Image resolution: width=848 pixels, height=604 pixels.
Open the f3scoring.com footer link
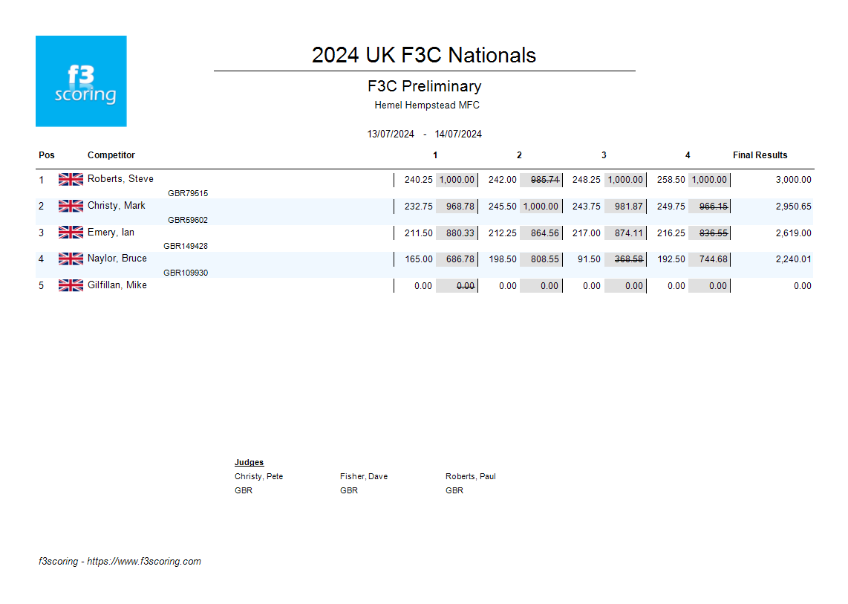pyautogui.click(x=144, y=562)
